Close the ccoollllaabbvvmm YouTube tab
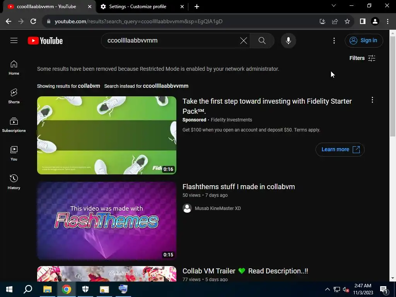The image size is (396, 297). (90, 7)
